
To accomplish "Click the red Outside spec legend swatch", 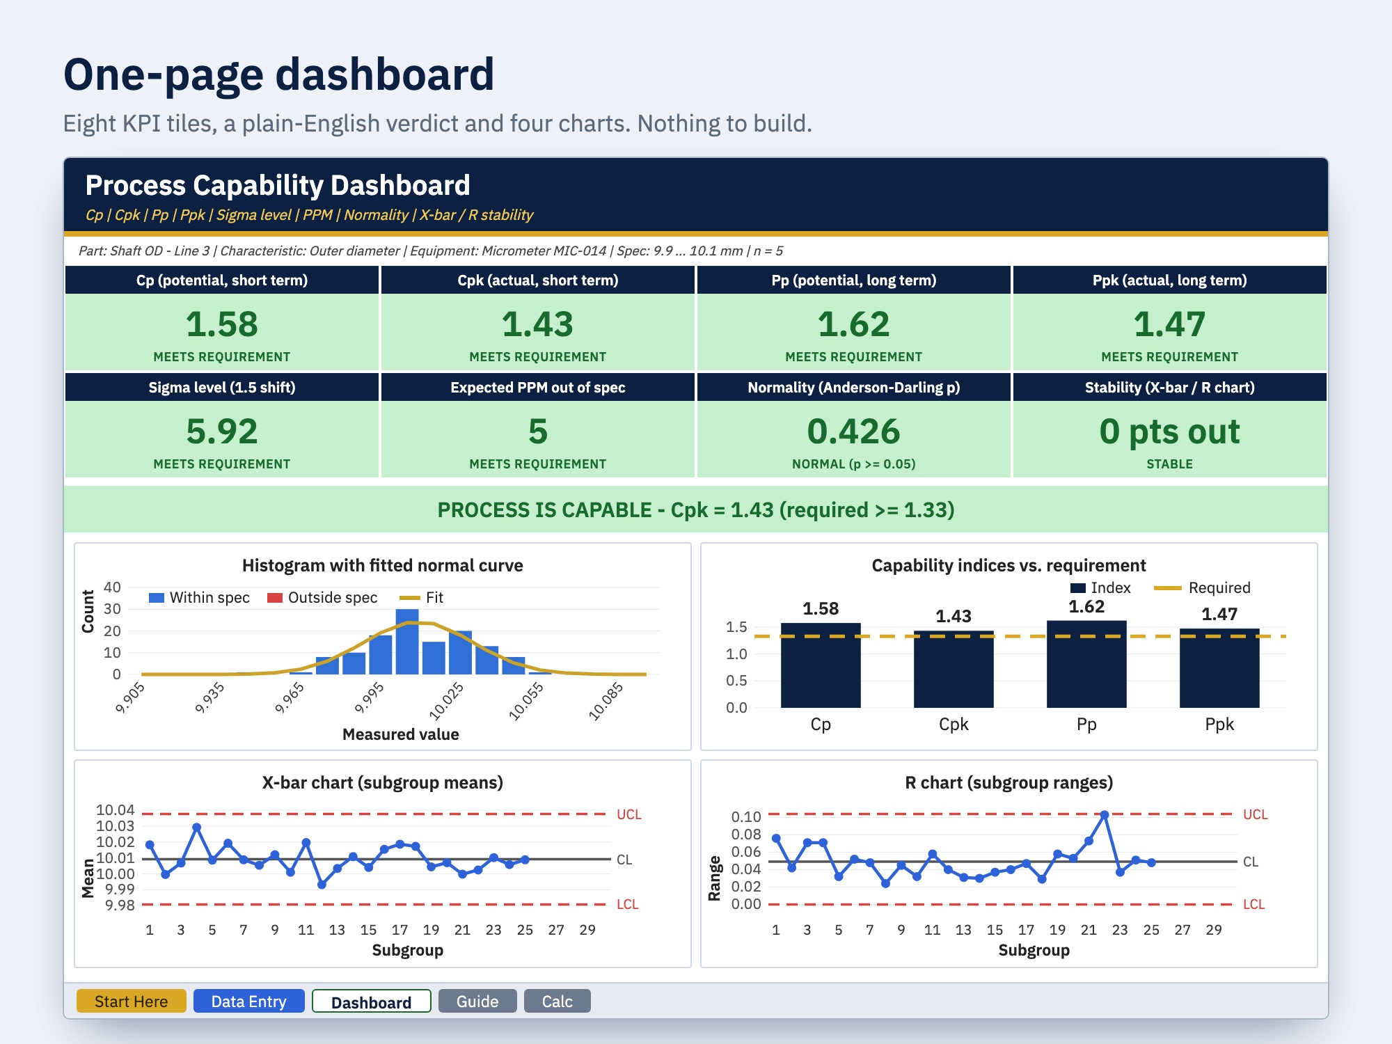I will [x=275, y=598].
